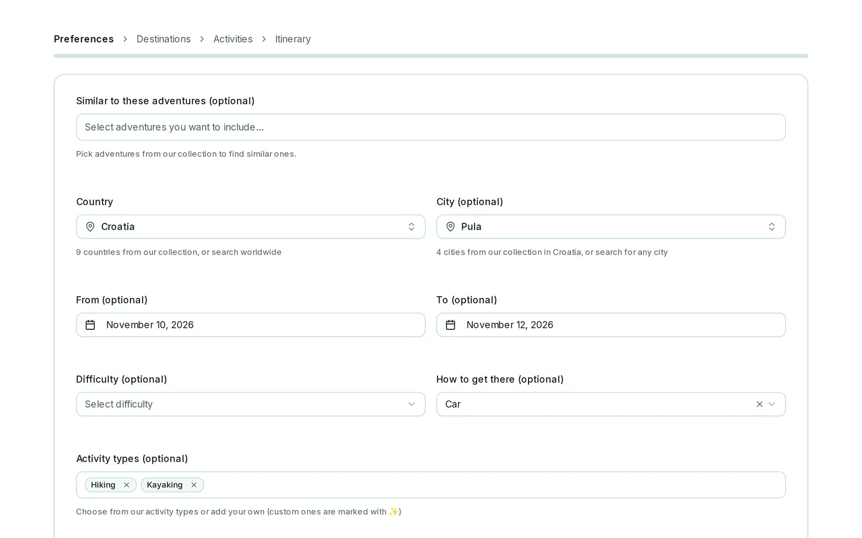Remove the Kayaking activity tag
The height and width of the screenshot is (538, 862).
(x=194, y=485)
